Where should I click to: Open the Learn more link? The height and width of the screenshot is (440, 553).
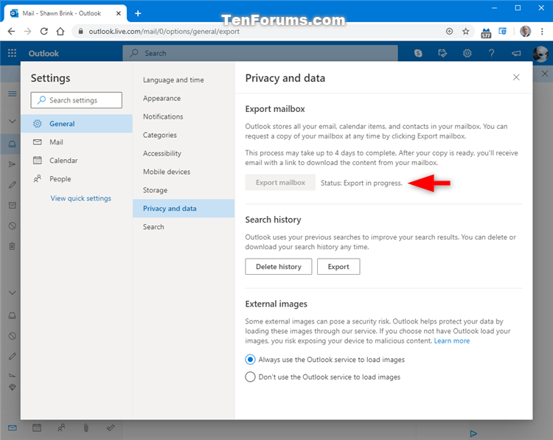click(452, 341)
